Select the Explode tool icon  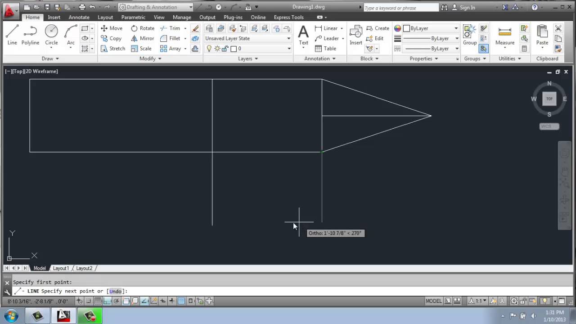[x=195, y=38]
